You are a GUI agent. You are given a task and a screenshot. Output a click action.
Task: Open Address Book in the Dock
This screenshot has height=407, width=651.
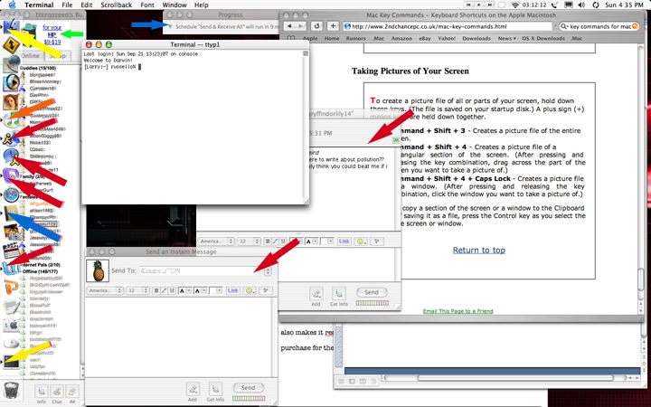point(11,213)
